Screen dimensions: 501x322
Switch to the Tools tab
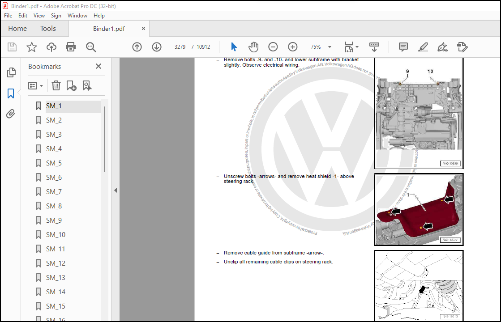48,29
